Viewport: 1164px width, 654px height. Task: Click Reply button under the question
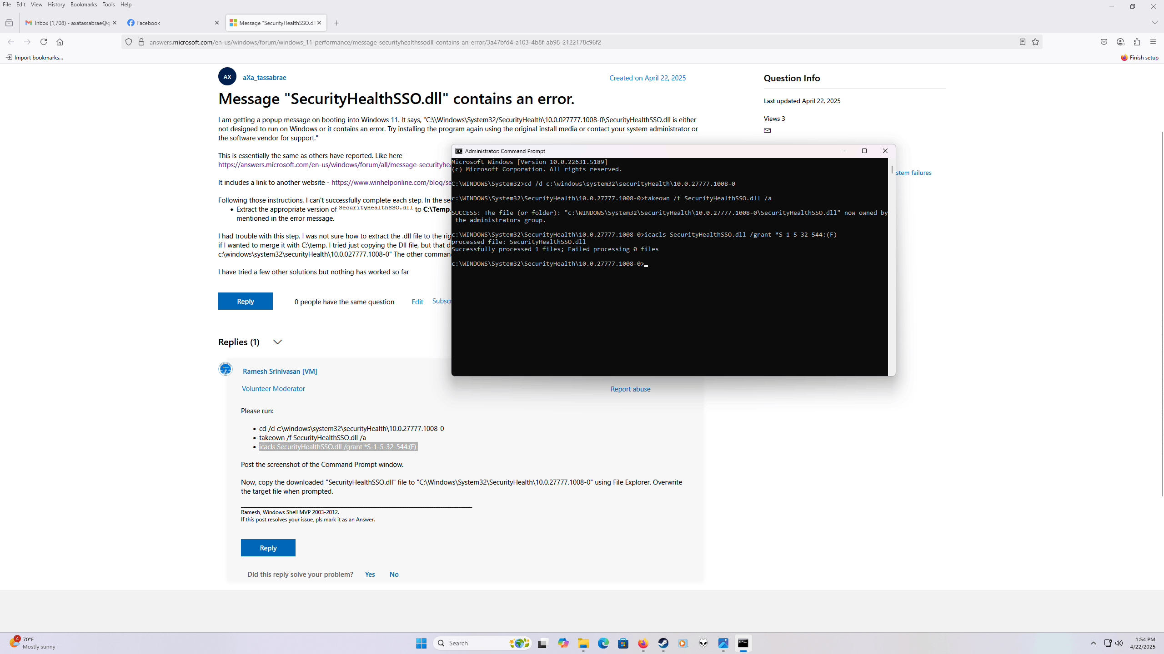[x=245, y=301]
